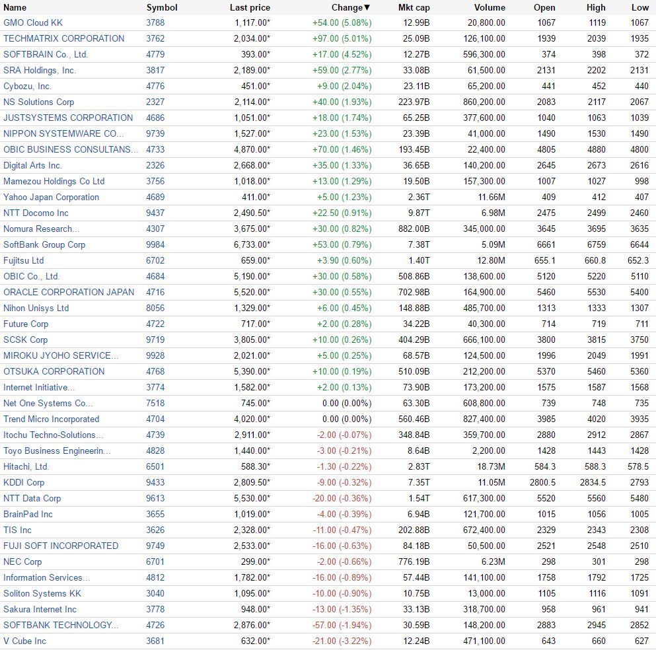Viewport: 656px width, 650px height.
Task: Open SOFTBRAIN Co., Ltd. link
Action: coord(46,54)
